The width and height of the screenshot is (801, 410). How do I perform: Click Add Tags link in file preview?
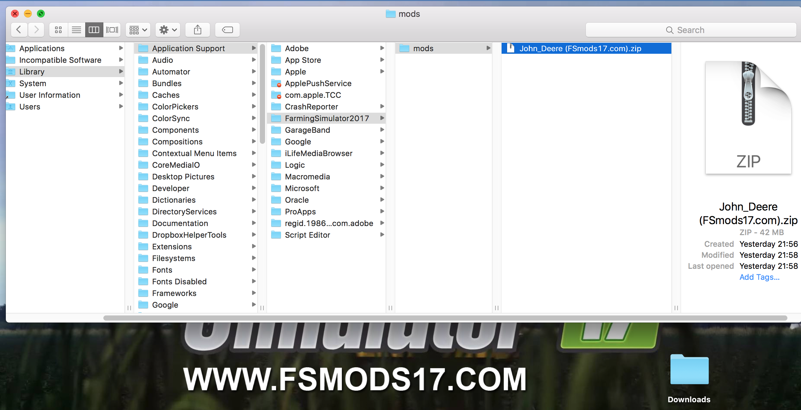[x=759, y=277]
